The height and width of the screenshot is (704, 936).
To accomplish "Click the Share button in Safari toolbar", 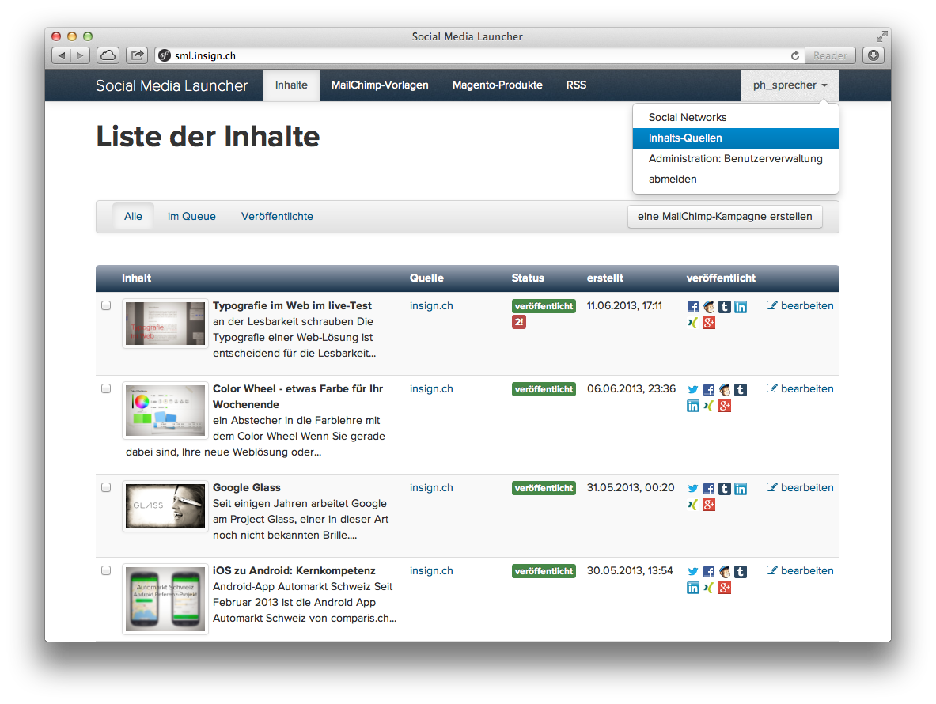I will click(137, 55).
